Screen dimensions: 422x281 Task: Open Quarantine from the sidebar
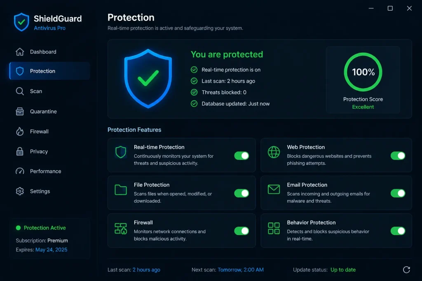[x=49, y=111]
